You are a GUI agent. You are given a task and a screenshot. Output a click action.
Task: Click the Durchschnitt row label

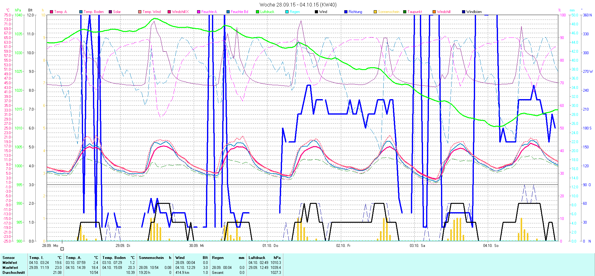[x=14, y=273]
